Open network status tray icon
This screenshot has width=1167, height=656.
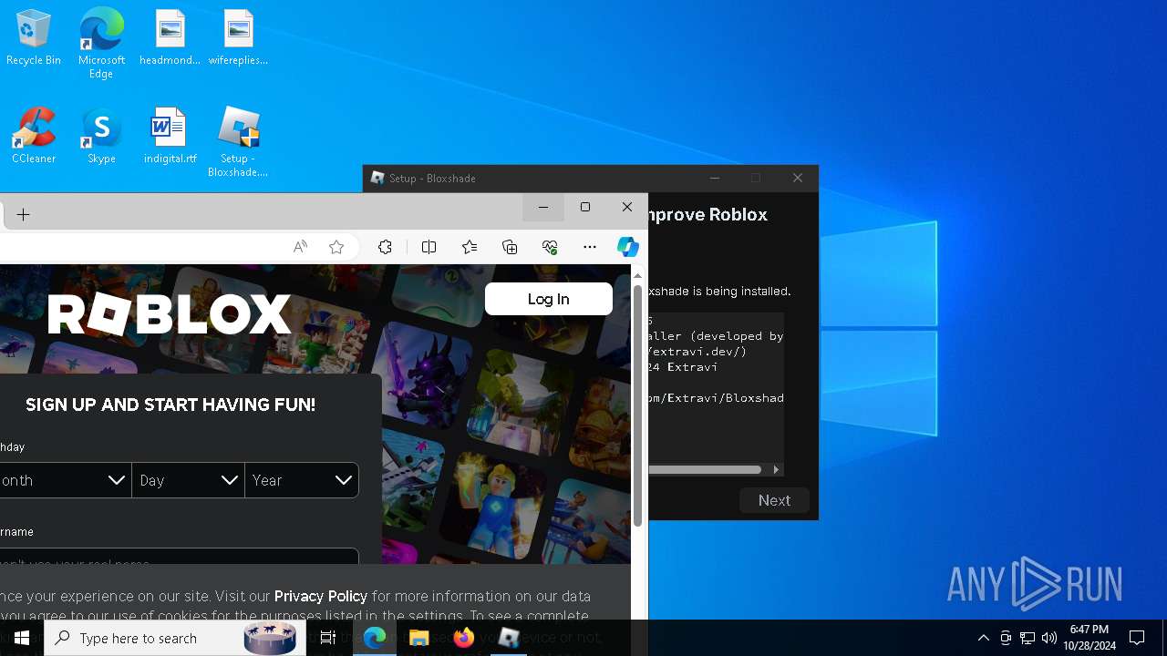click(1028, 638)
